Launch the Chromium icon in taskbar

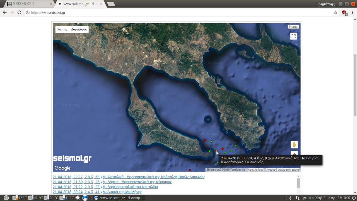click(85, 198)
